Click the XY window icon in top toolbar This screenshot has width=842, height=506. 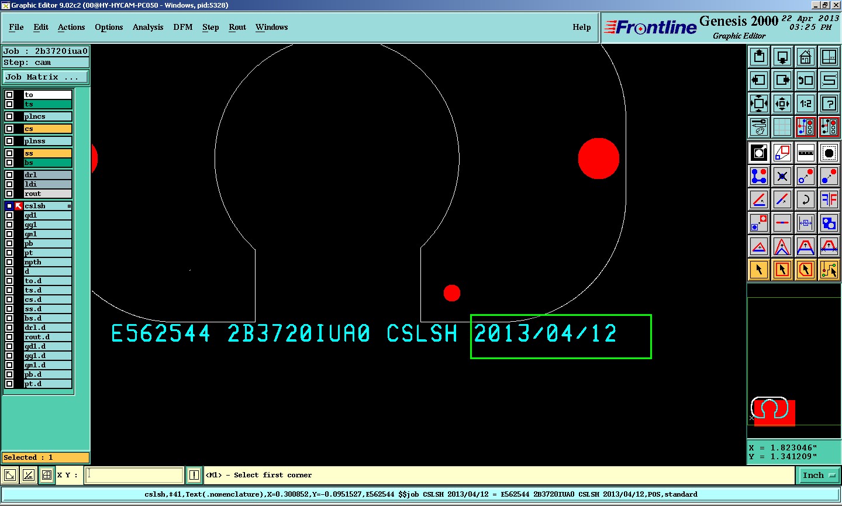pyautogui.click(x=829, y=57)
